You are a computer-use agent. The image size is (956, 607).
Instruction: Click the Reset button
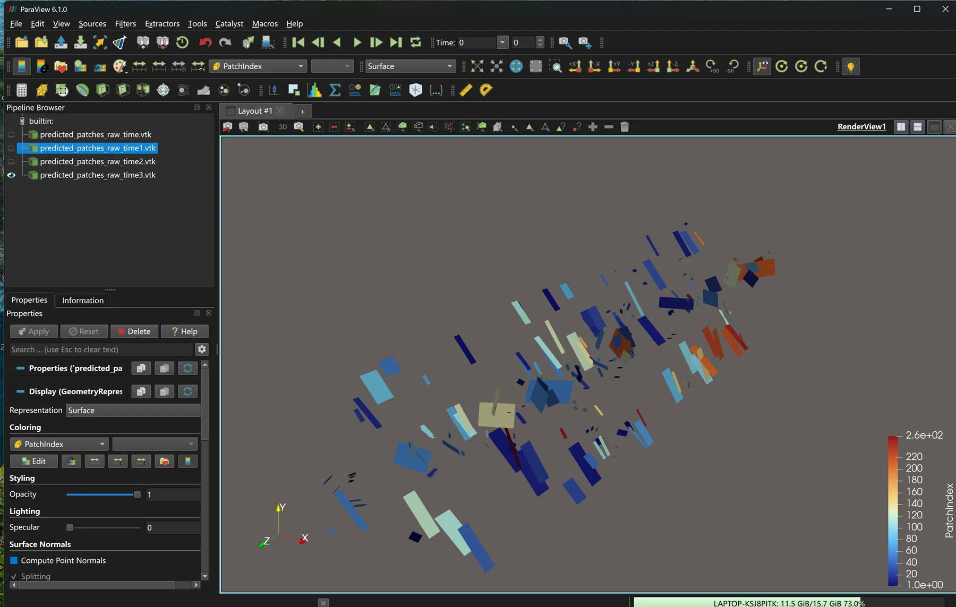click(x=84, y=331)
